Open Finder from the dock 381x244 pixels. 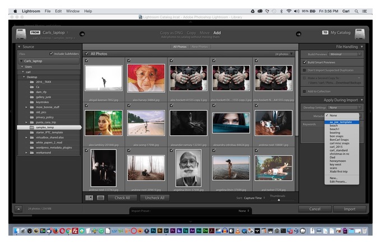click(16, 231)
